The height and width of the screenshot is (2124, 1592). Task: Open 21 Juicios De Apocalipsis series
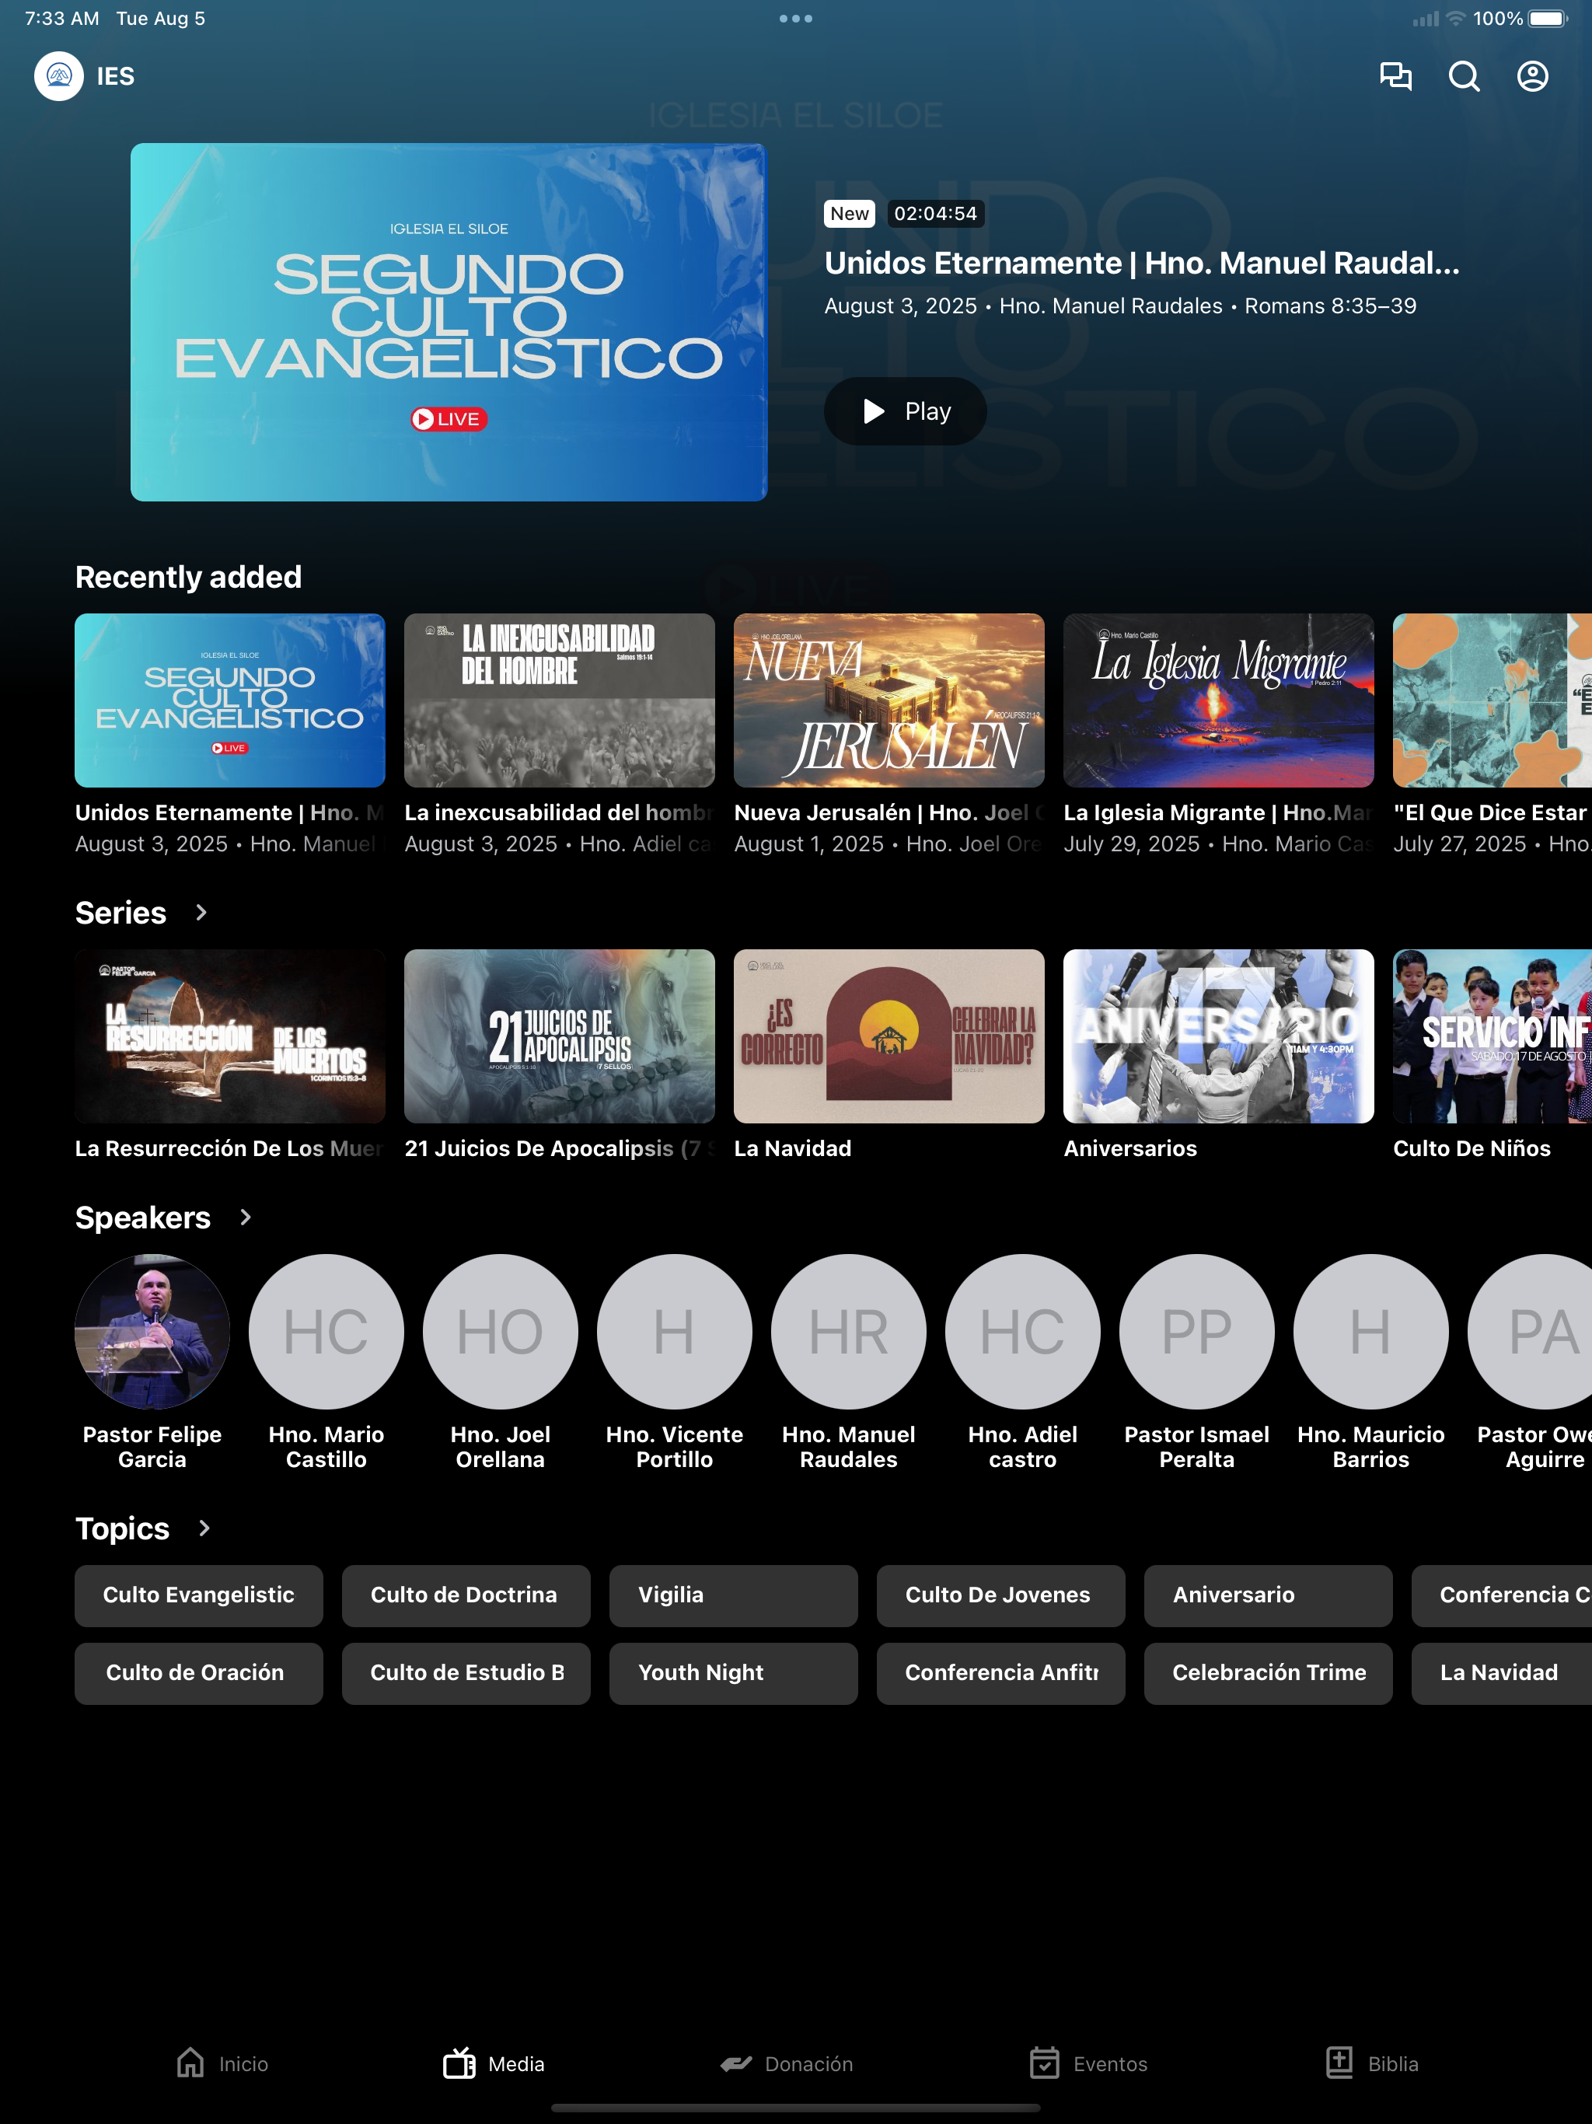point(560,1036)
